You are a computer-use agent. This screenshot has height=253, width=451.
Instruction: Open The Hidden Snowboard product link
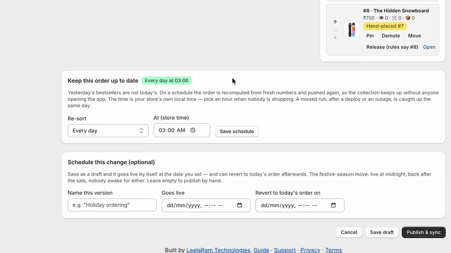[429, 47]
